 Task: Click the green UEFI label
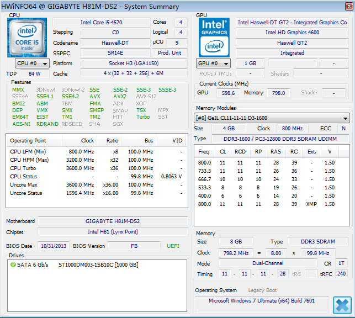click(173, 246)
